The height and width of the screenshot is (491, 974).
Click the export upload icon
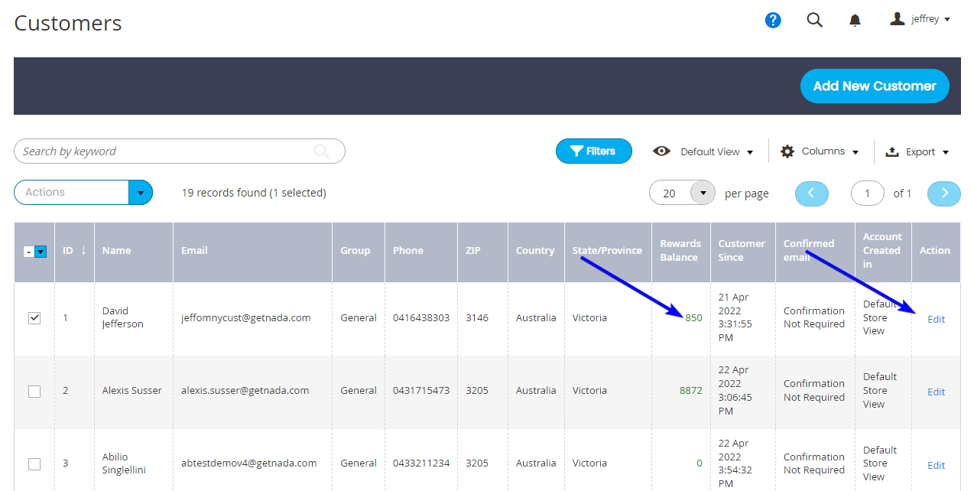pyautogui.click(x=892, y=151)
